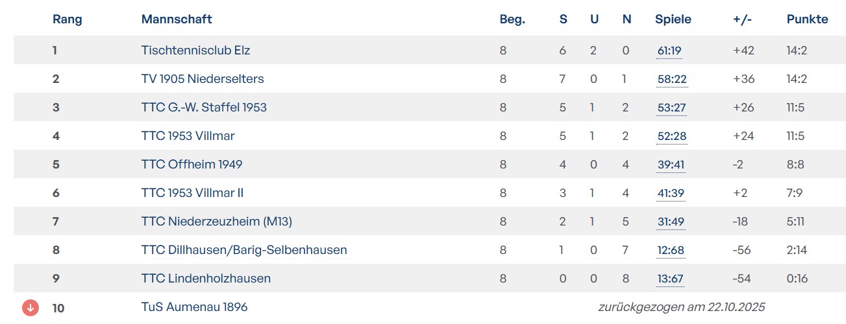Select TTC Niederzeuzheim (M13) team

(x=217, y=222)
